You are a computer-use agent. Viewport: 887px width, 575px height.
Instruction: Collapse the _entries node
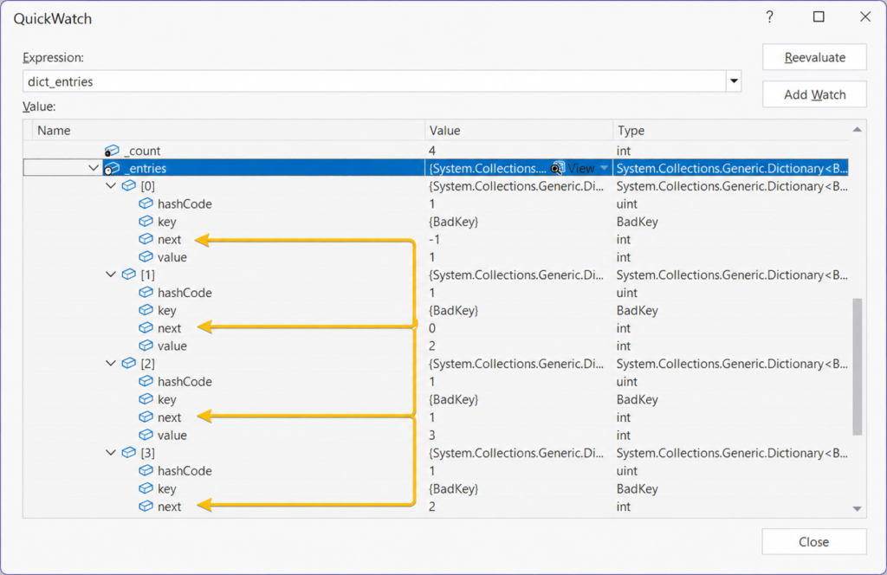tap(94, 168)
